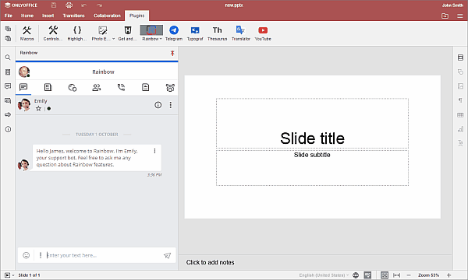Expand the Rainbow plugin dropdown arrow
This screenshot has width=468, height=280.
point(161,39)
